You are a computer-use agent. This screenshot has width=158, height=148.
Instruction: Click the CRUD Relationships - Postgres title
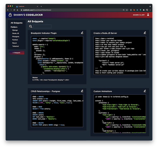pos(46,91)
